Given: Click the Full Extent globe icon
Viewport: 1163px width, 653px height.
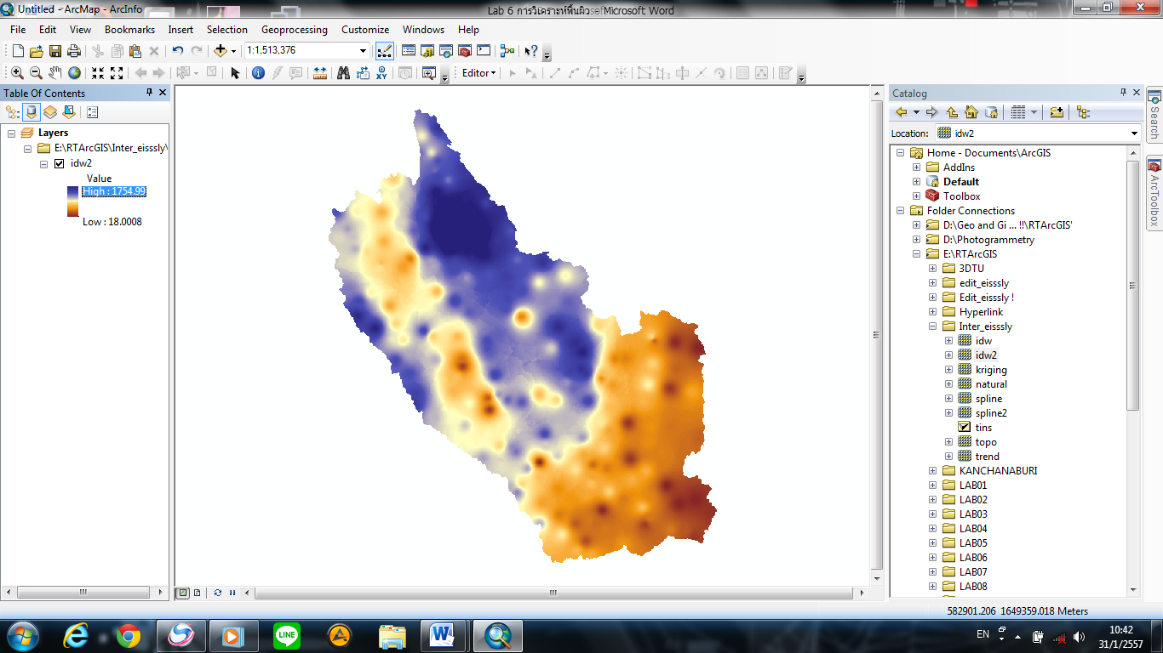Looking at the screenshot, I should click(75, 73).
